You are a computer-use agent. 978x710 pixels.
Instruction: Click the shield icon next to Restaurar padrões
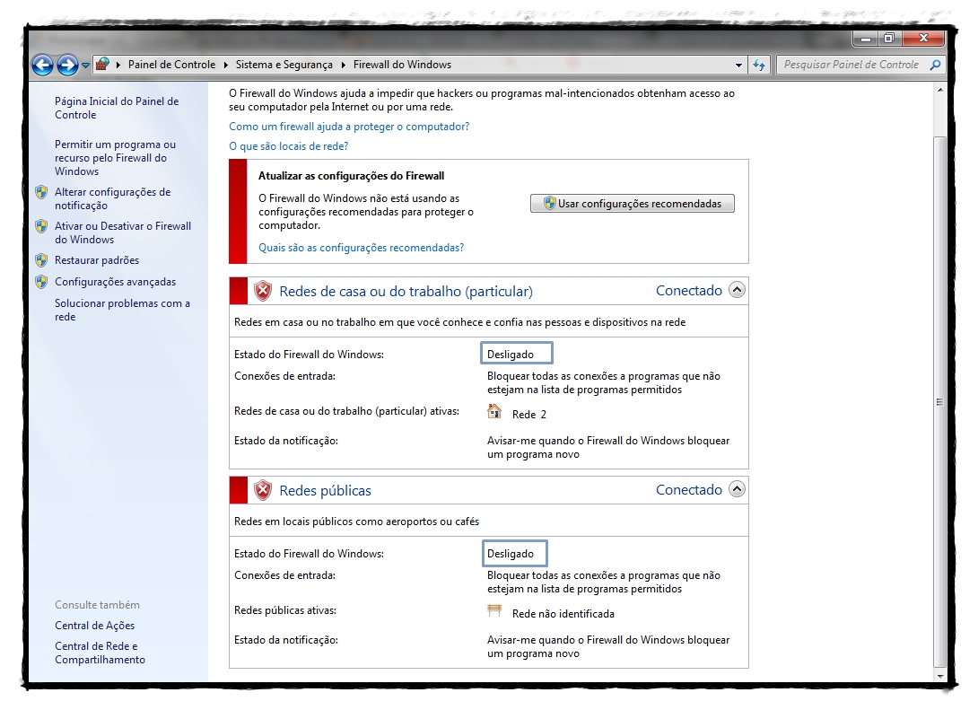coord(41,259)
